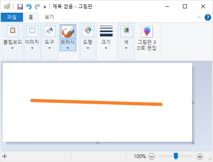Image resolution: width=213 pixels, height=162 pixels.
Task: Maximize the 그림판 window
Action: pos(185,6)
